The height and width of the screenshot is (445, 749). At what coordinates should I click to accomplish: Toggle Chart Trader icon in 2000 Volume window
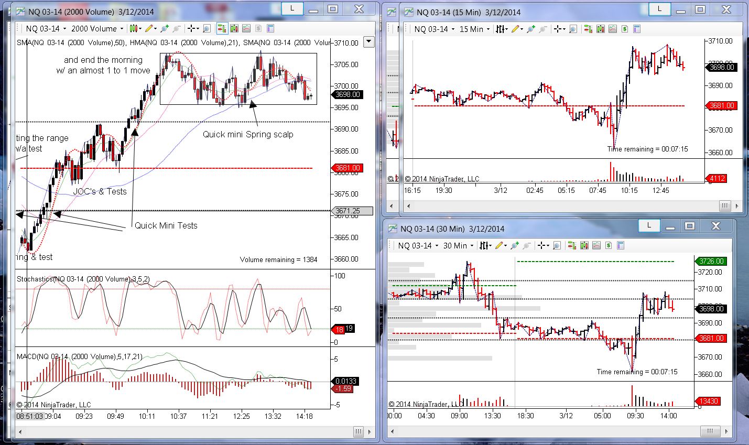click(222, 29)
